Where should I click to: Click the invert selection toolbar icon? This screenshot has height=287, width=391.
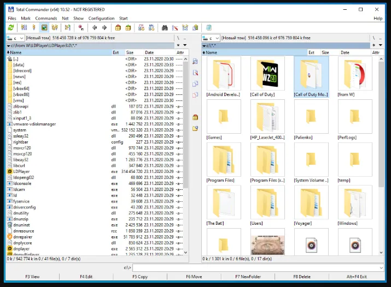coord(68,28)
